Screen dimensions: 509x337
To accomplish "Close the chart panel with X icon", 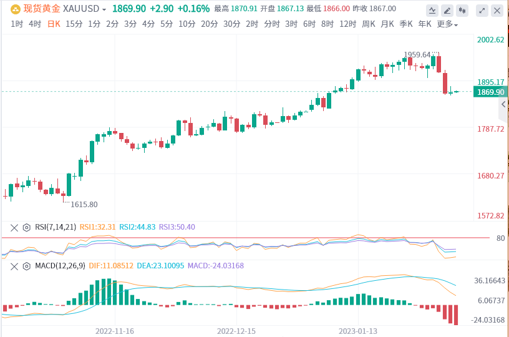I will click(x=497, y=11).
